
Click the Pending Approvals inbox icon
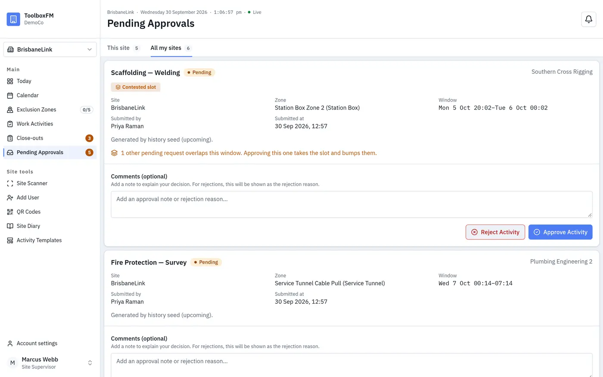[10, 152]
